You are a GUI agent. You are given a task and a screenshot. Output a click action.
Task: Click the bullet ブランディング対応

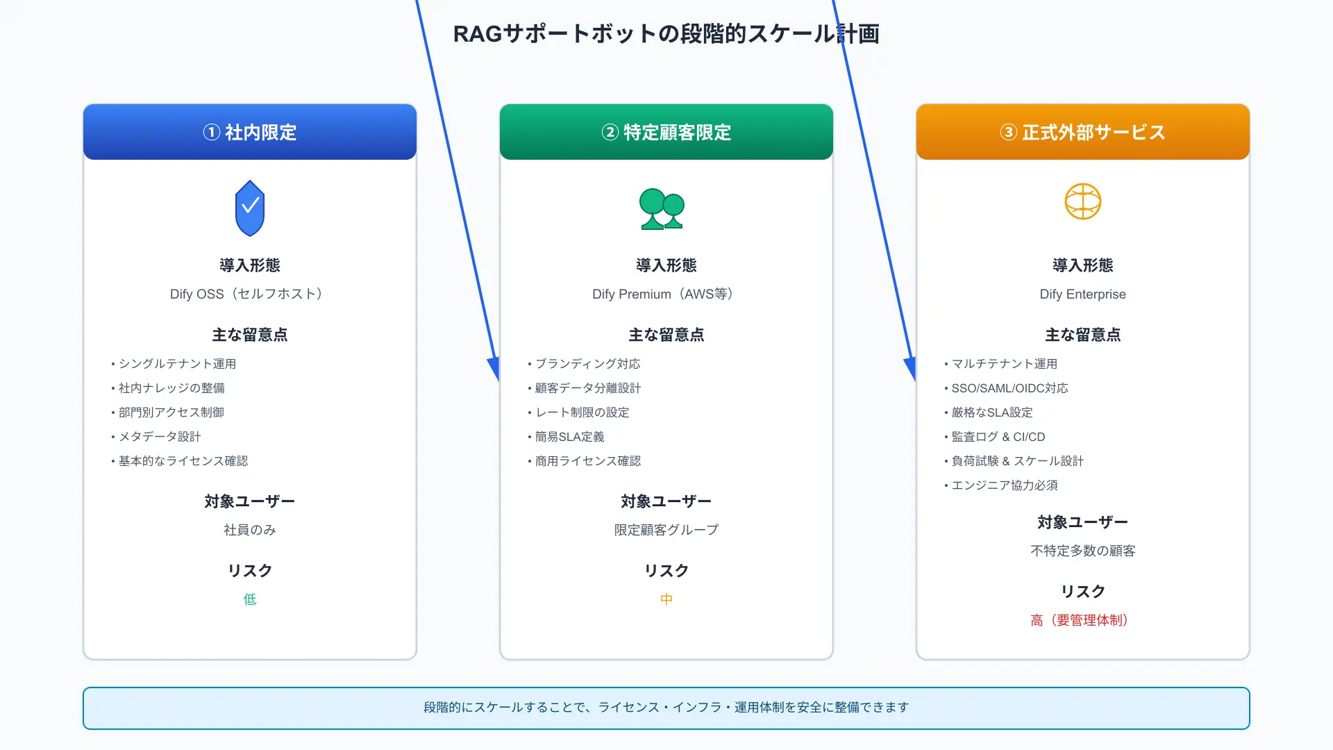point(584,364)
